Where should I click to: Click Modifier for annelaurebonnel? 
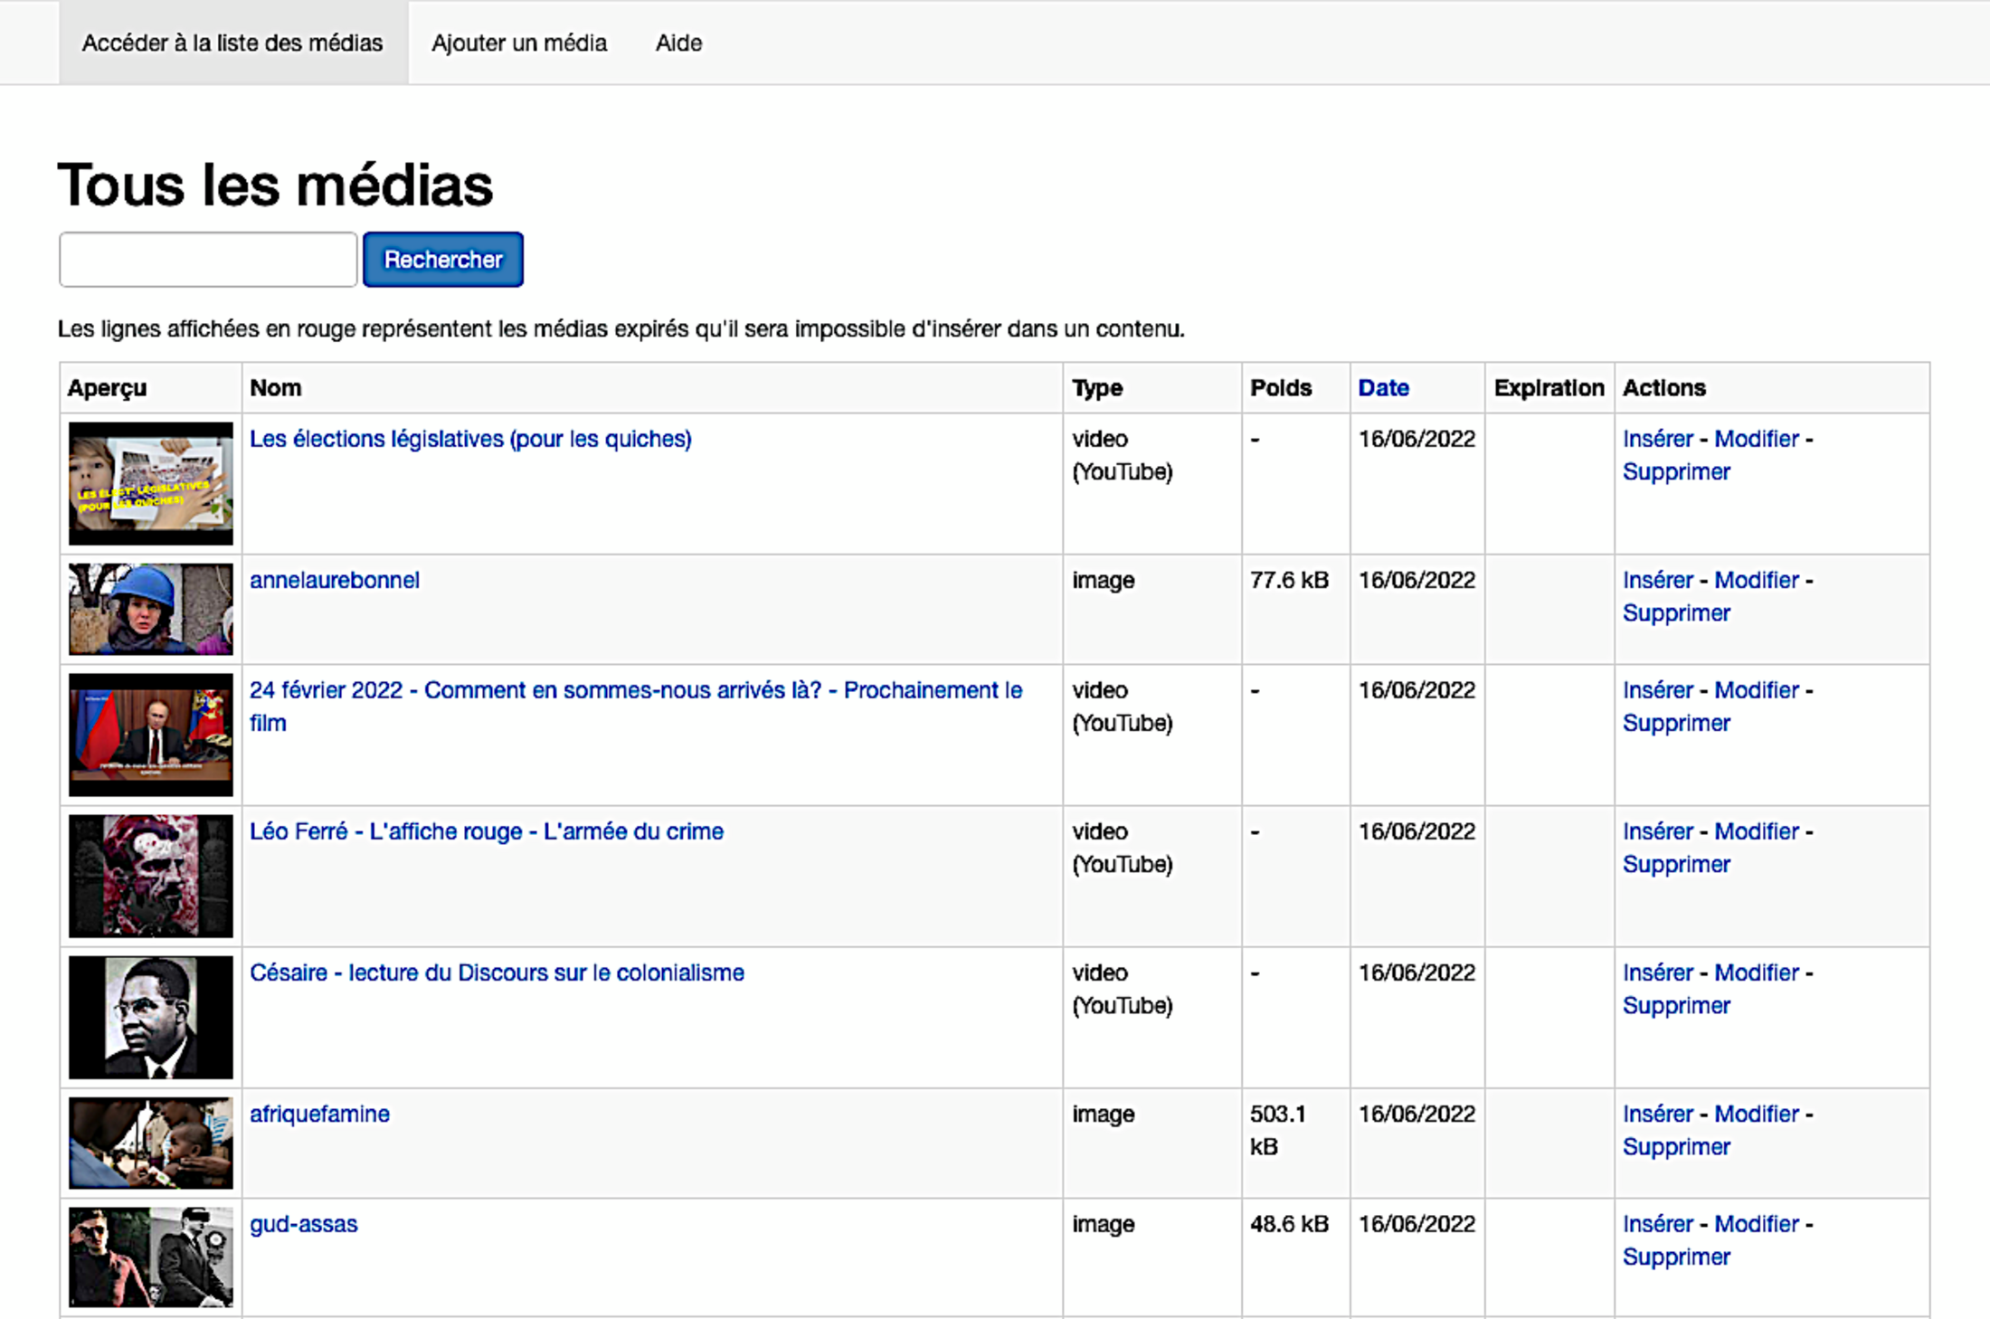click(x=1757, y=580)
